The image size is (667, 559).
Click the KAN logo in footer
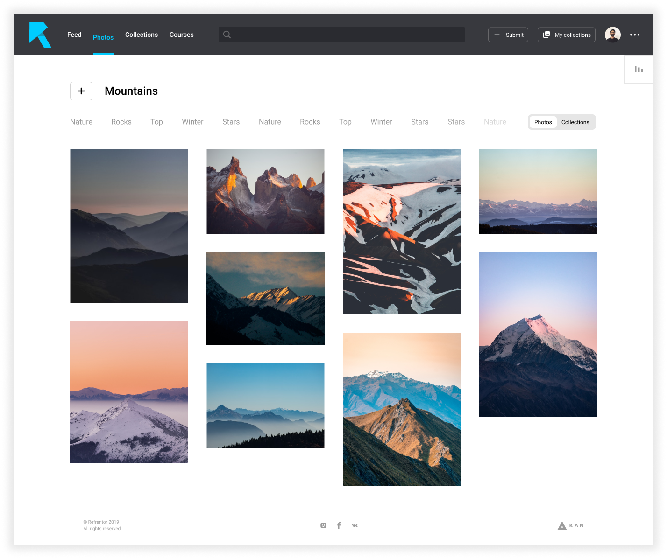[x=571, y=525]
